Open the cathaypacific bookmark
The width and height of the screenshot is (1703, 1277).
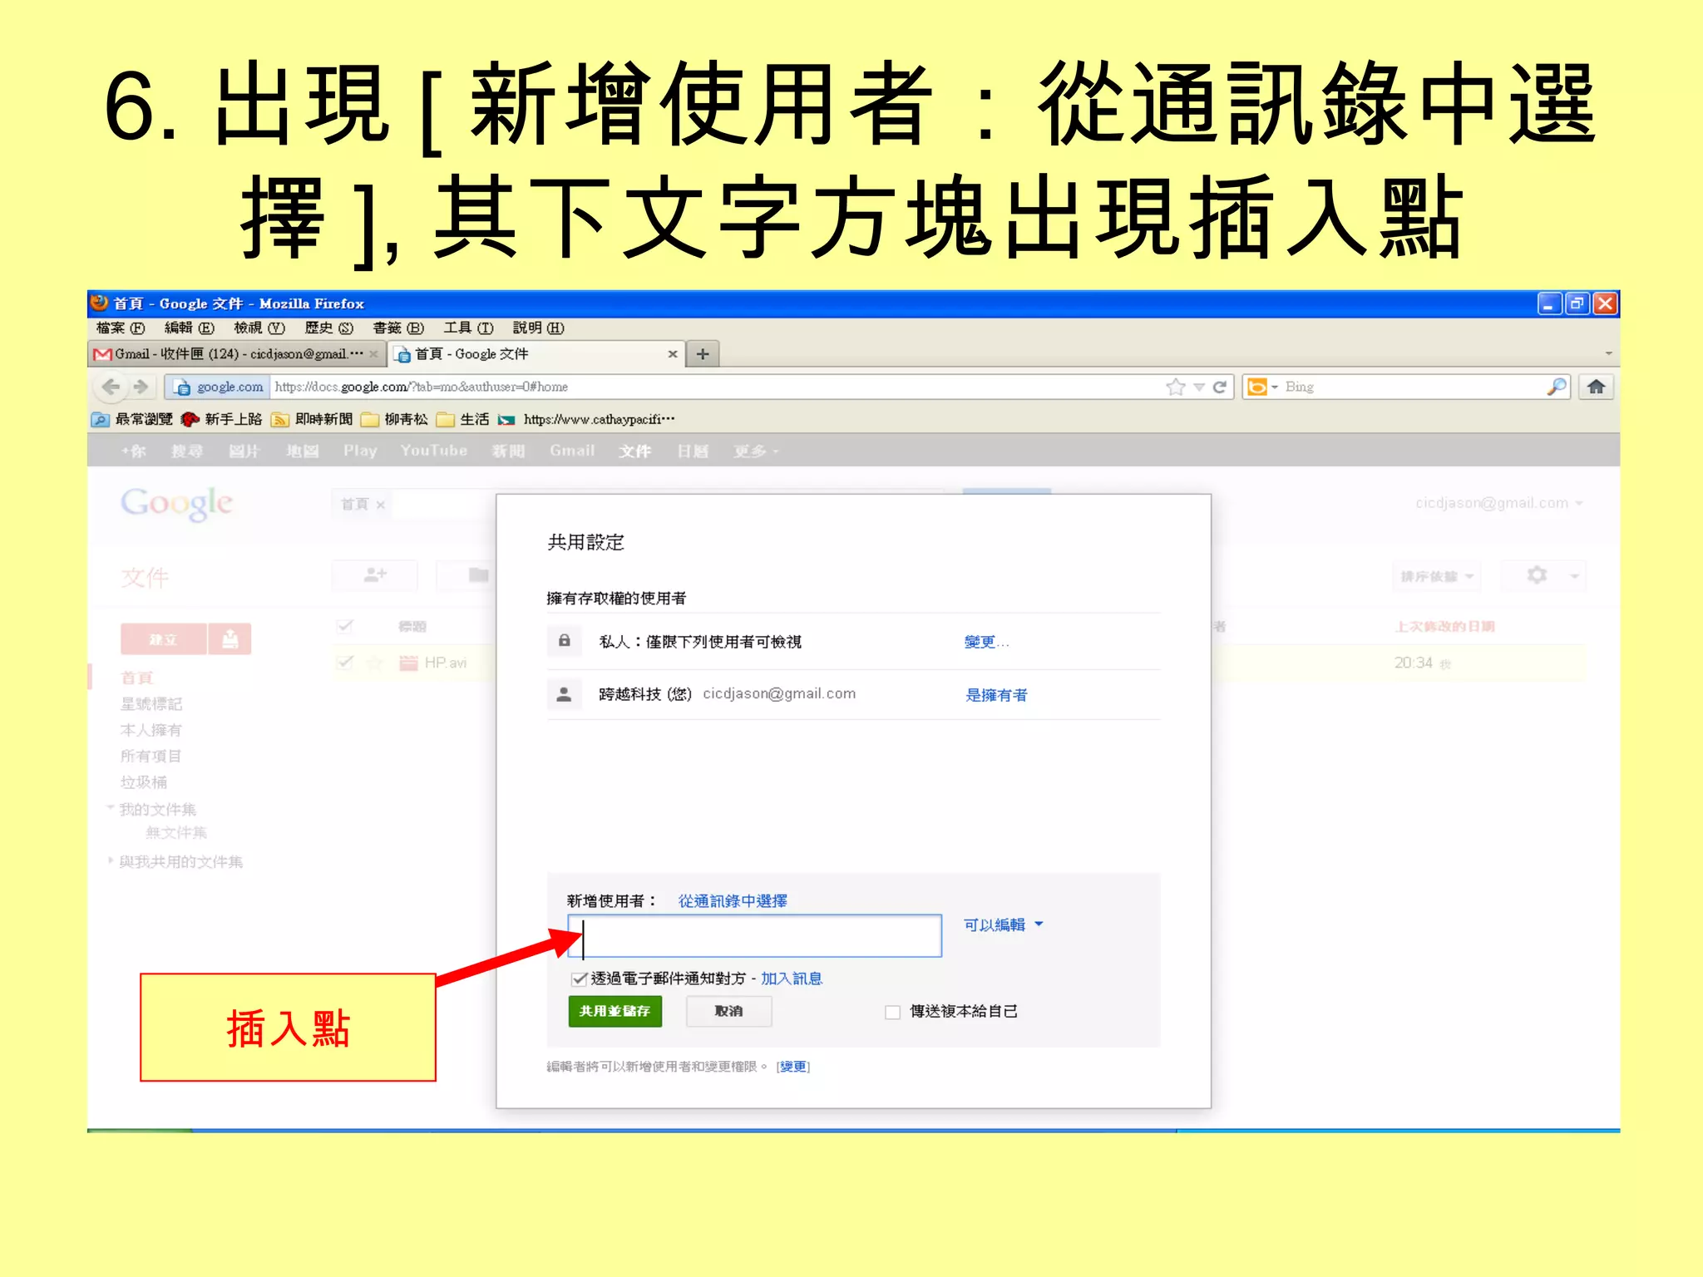point(587,419)
